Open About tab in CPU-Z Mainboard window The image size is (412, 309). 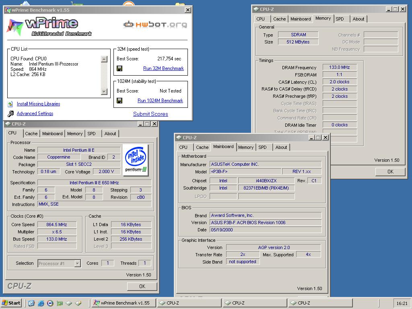point(281,147)
